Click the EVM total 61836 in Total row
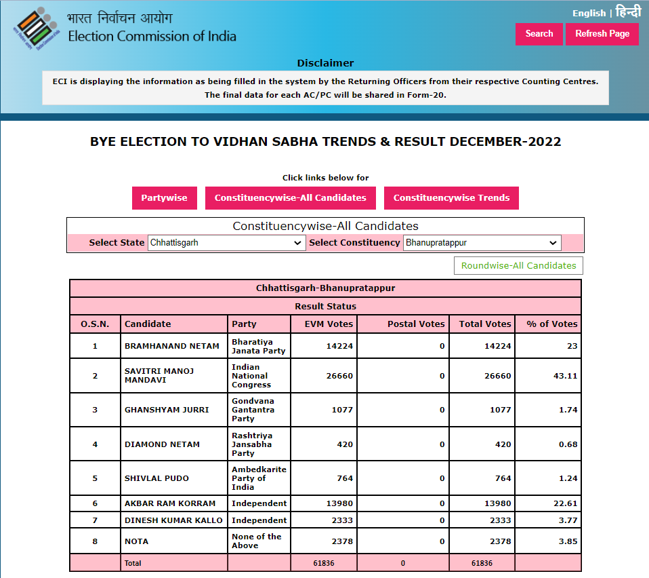Viewport: 649px width, 578px height. click(x=324, y=563)
